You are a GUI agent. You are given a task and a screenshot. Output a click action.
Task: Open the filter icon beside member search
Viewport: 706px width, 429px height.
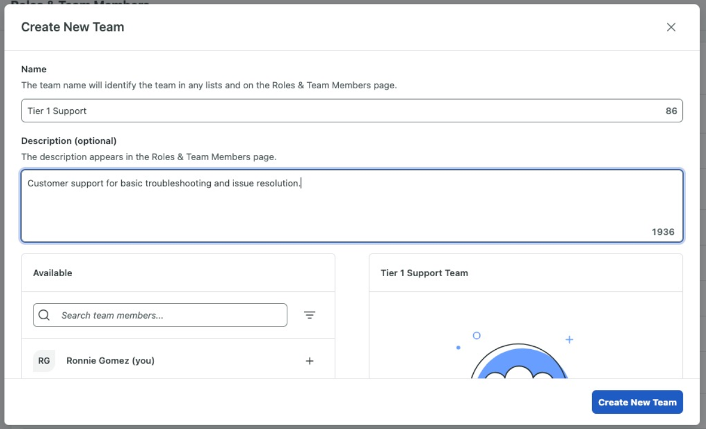(309, 315)
